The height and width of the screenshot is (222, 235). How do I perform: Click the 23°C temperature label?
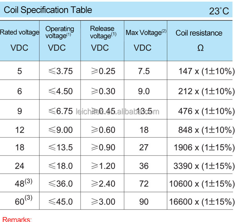coord(219,11)
